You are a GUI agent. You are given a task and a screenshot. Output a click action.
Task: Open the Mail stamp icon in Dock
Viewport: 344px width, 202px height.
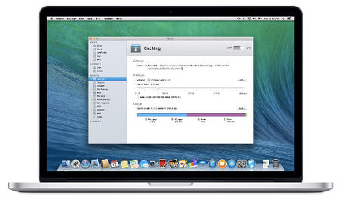point(95,164)
